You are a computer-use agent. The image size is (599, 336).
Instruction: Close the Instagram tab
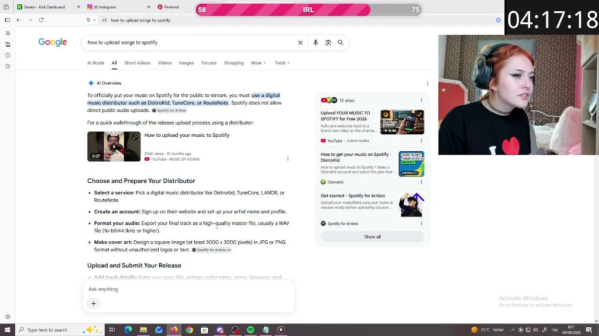[x=149, y=7]
